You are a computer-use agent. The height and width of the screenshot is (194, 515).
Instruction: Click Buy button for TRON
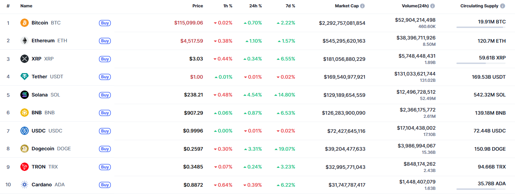pyautogui.click(x=105, y=167)
